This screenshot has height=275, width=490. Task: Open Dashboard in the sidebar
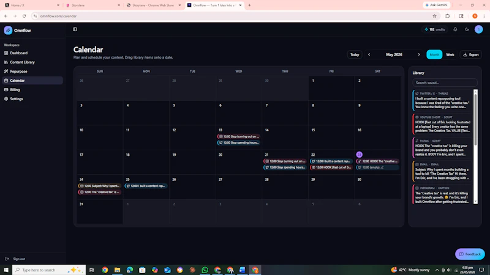[x=32, y=53]
